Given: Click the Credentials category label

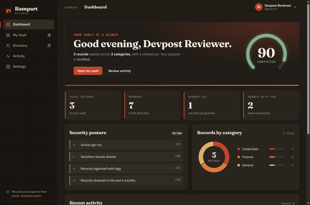Looking at the screenshot, I should coord(250,149).
